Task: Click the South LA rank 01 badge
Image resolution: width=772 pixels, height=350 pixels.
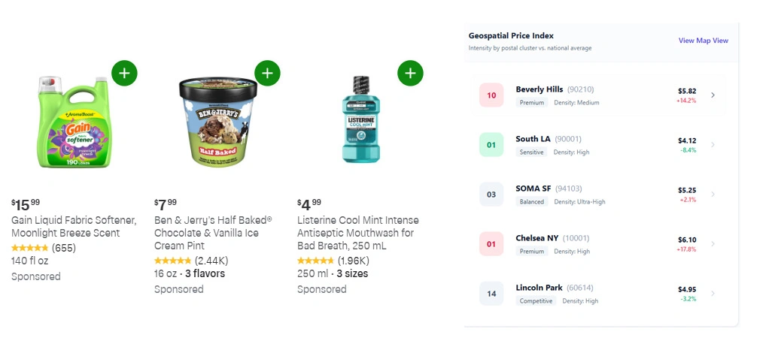Action: click(491, 145)
